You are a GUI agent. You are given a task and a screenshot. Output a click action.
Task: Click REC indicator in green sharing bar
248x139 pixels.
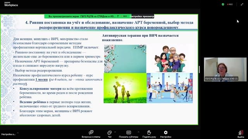[x=124, y=16]
